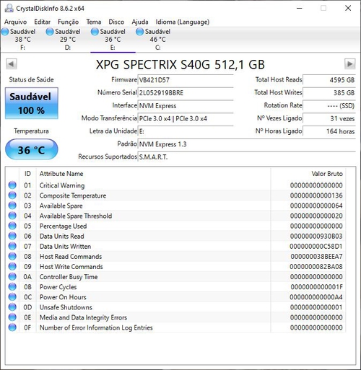Click the serial number field 2L052919BBRE
The width and height of the screenshot is (361, 370).
tap(186, 93)
